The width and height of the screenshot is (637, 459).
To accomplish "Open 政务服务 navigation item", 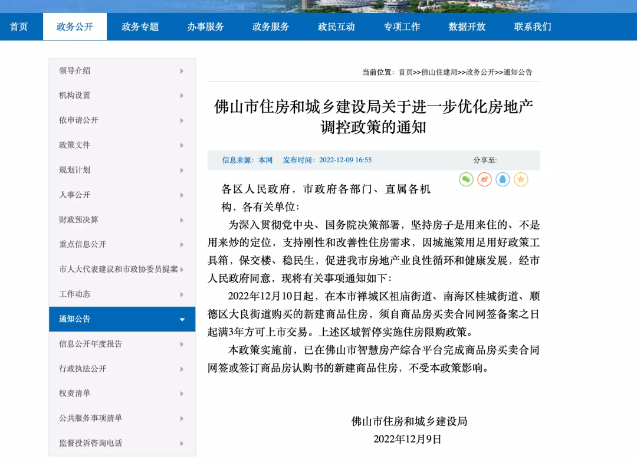I will 271,27.
